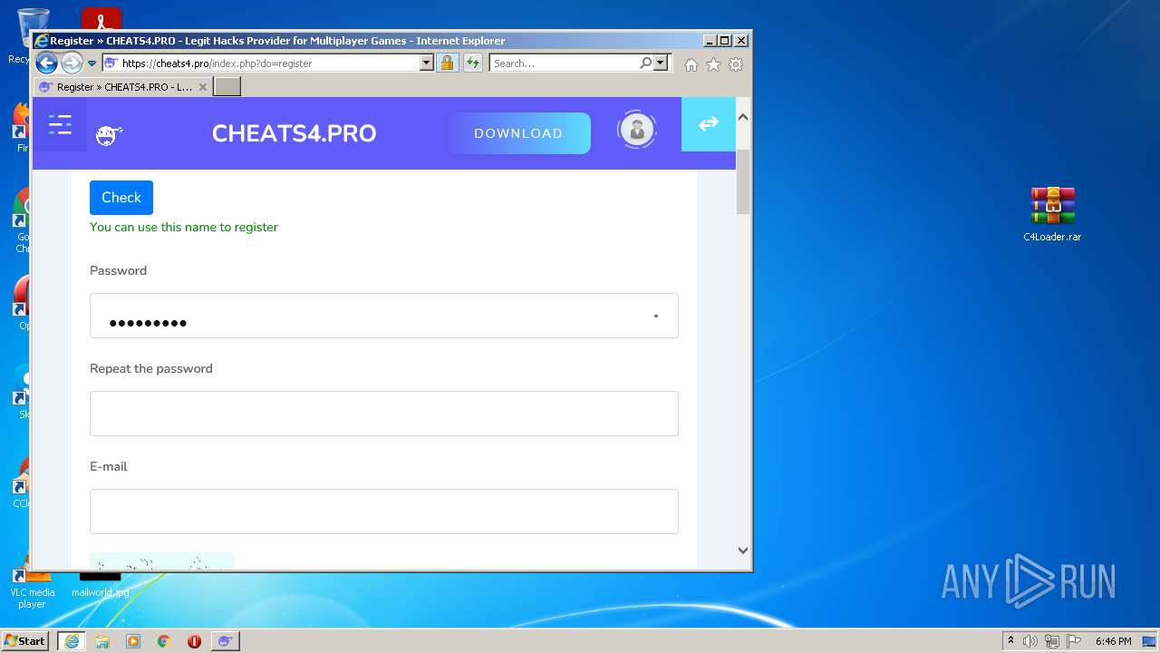Click the DOWNLOAD button
The width and height of the screenshot is (1160, 653).
click(x=518, y=133)
